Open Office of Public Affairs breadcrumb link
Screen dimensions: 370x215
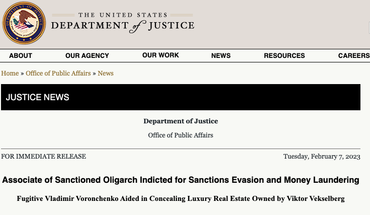(x=58, y=74)
